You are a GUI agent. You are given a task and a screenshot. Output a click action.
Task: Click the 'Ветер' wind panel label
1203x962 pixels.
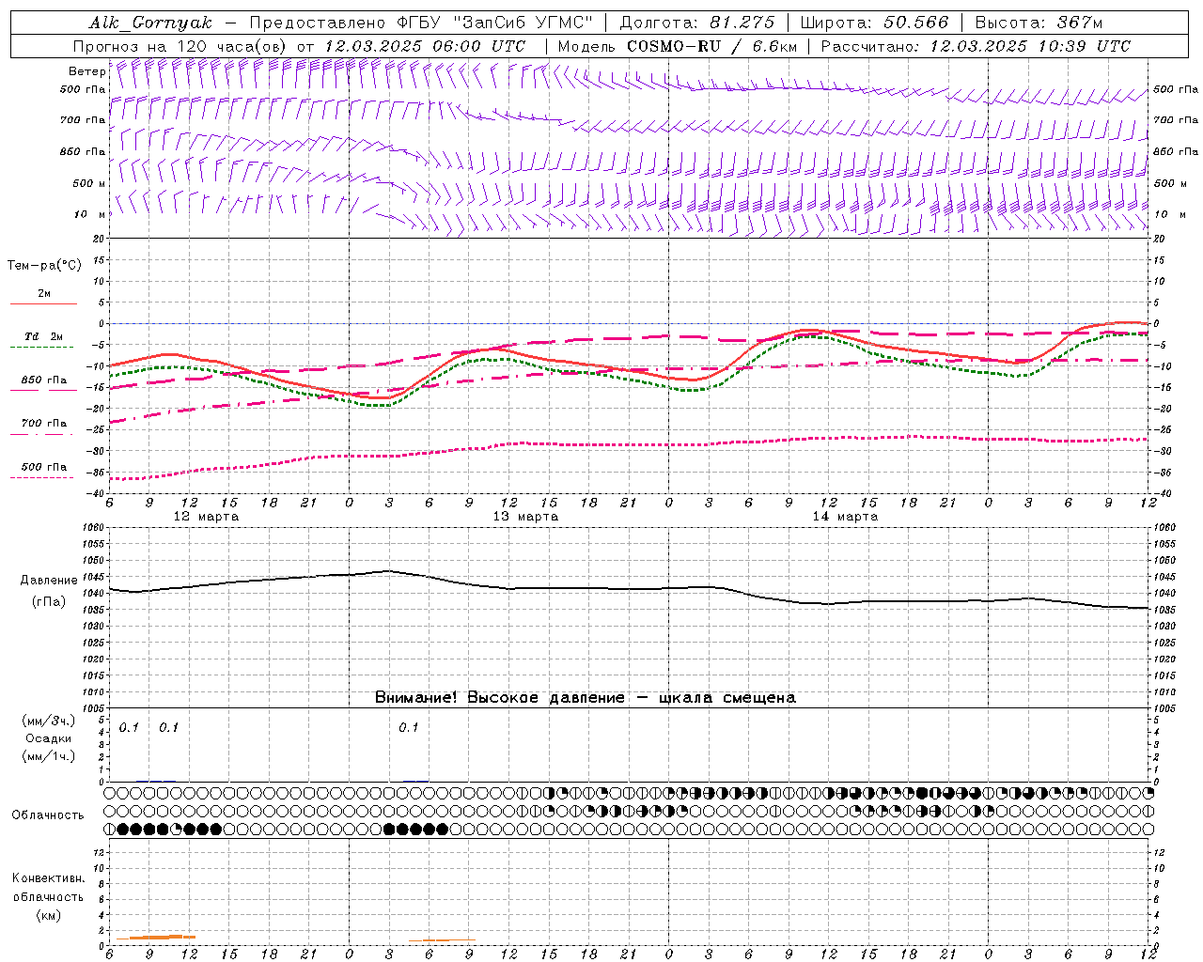click(x=86, y=71)
